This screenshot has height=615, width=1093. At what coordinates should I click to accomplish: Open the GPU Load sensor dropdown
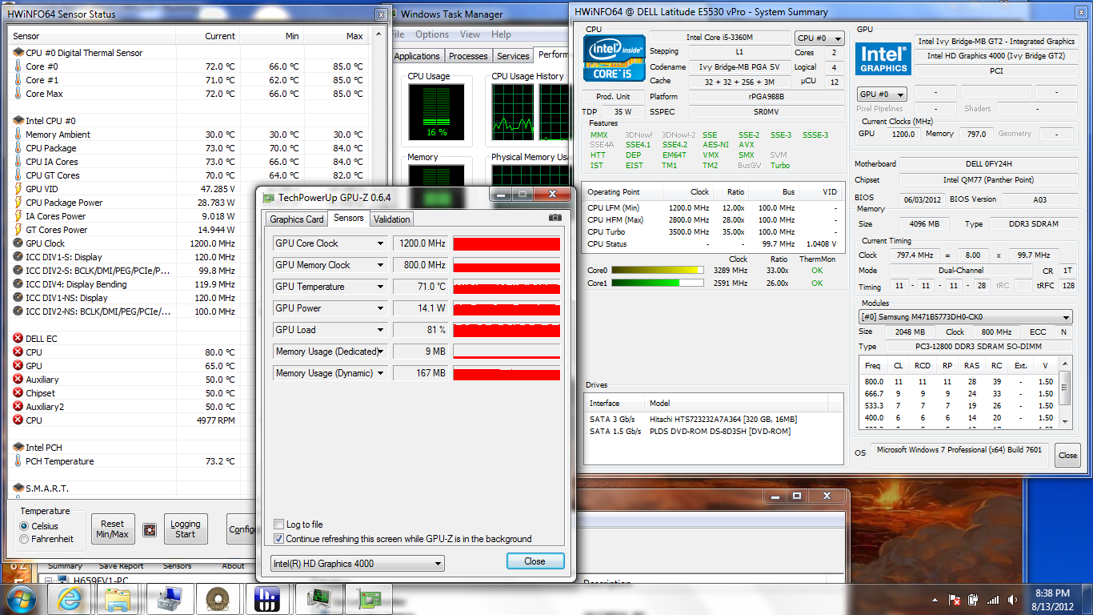pos(381,330)
